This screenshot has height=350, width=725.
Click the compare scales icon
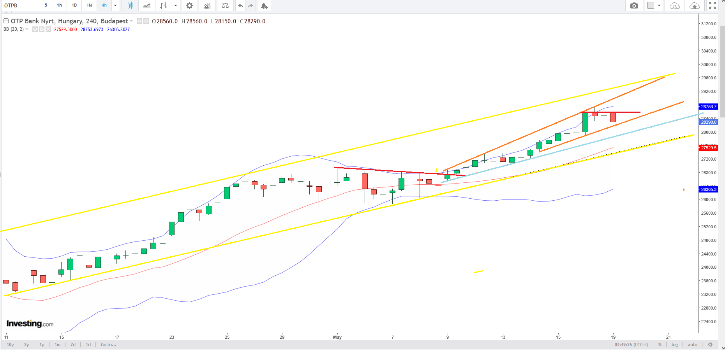point(225,5)
